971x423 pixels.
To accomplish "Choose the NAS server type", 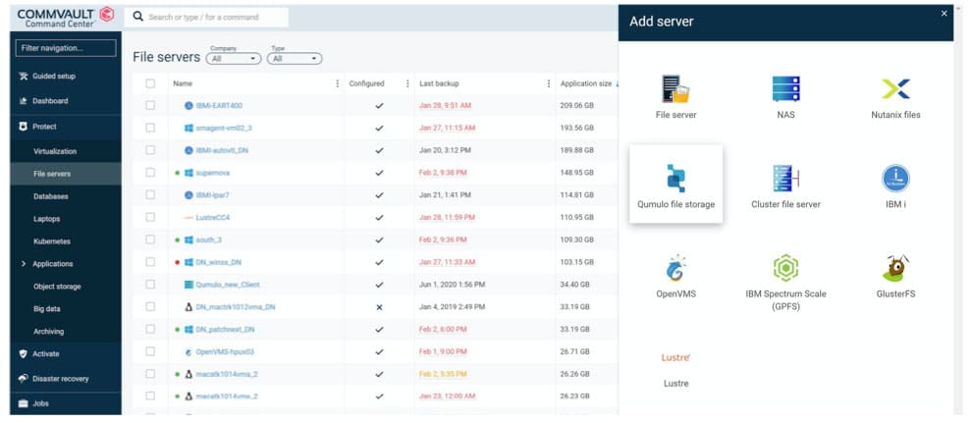I will (x=785, y=96).
